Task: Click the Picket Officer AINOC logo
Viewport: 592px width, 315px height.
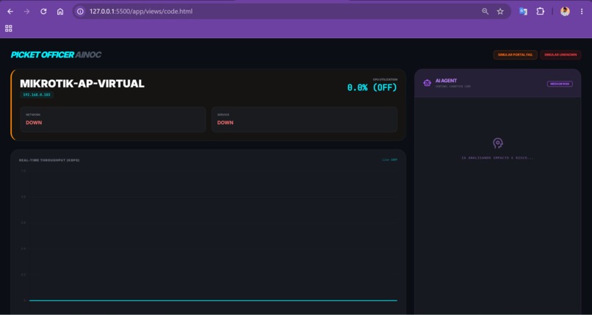Action: point(56,54)
